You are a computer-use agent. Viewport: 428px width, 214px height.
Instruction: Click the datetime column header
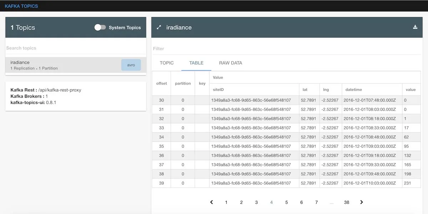372,90
